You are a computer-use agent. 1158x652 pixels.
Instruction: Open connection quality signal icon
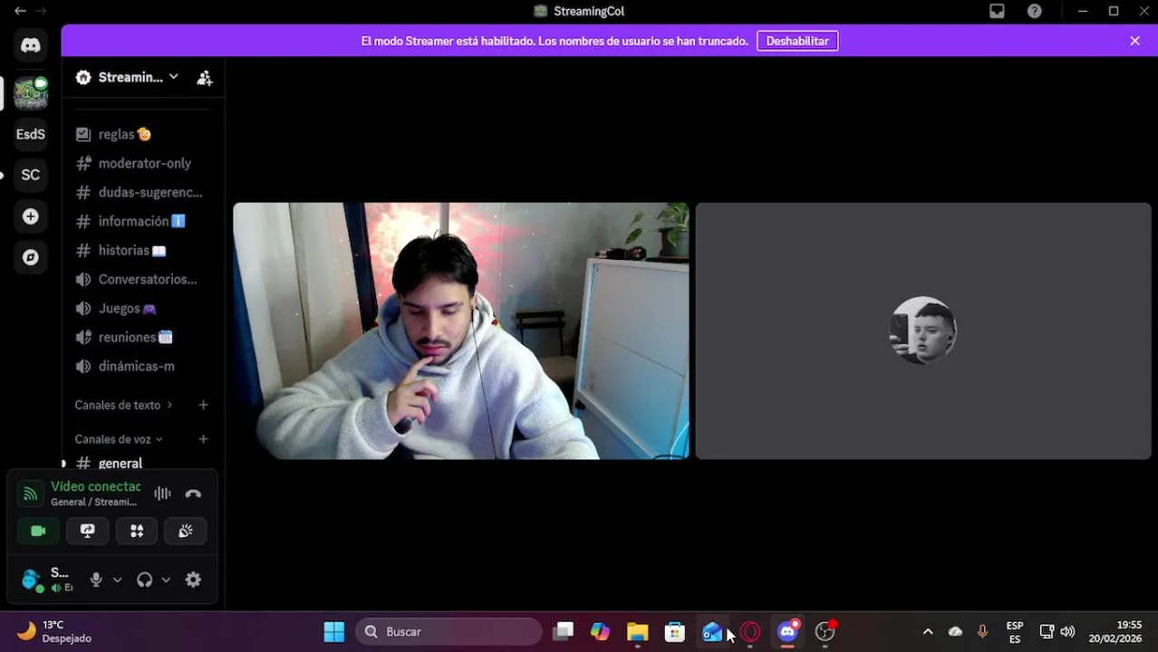31,494
